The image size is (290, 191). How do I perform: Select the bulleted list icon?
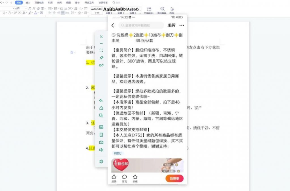49,9
